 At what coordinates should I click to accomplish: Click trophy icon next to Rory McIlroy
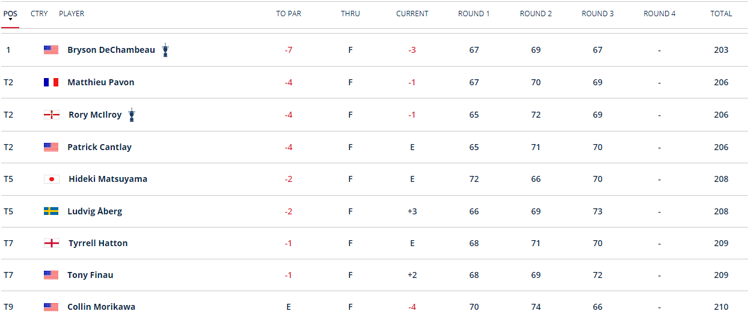coord(132,115)
